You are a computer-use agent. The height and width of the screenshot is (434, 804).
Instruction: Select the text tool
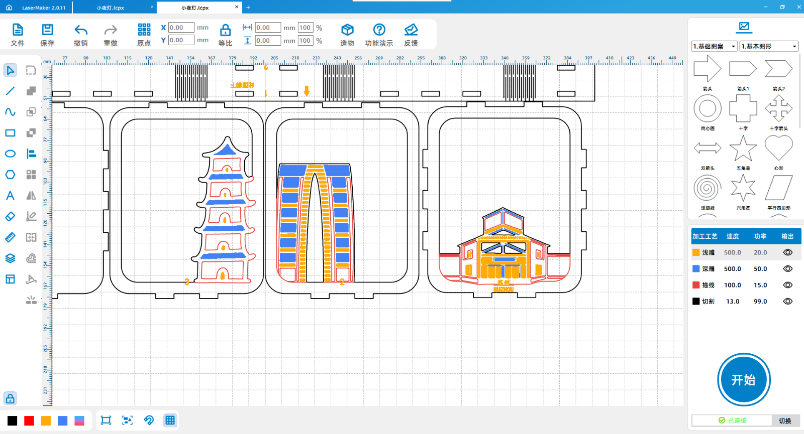pos(10,196)
